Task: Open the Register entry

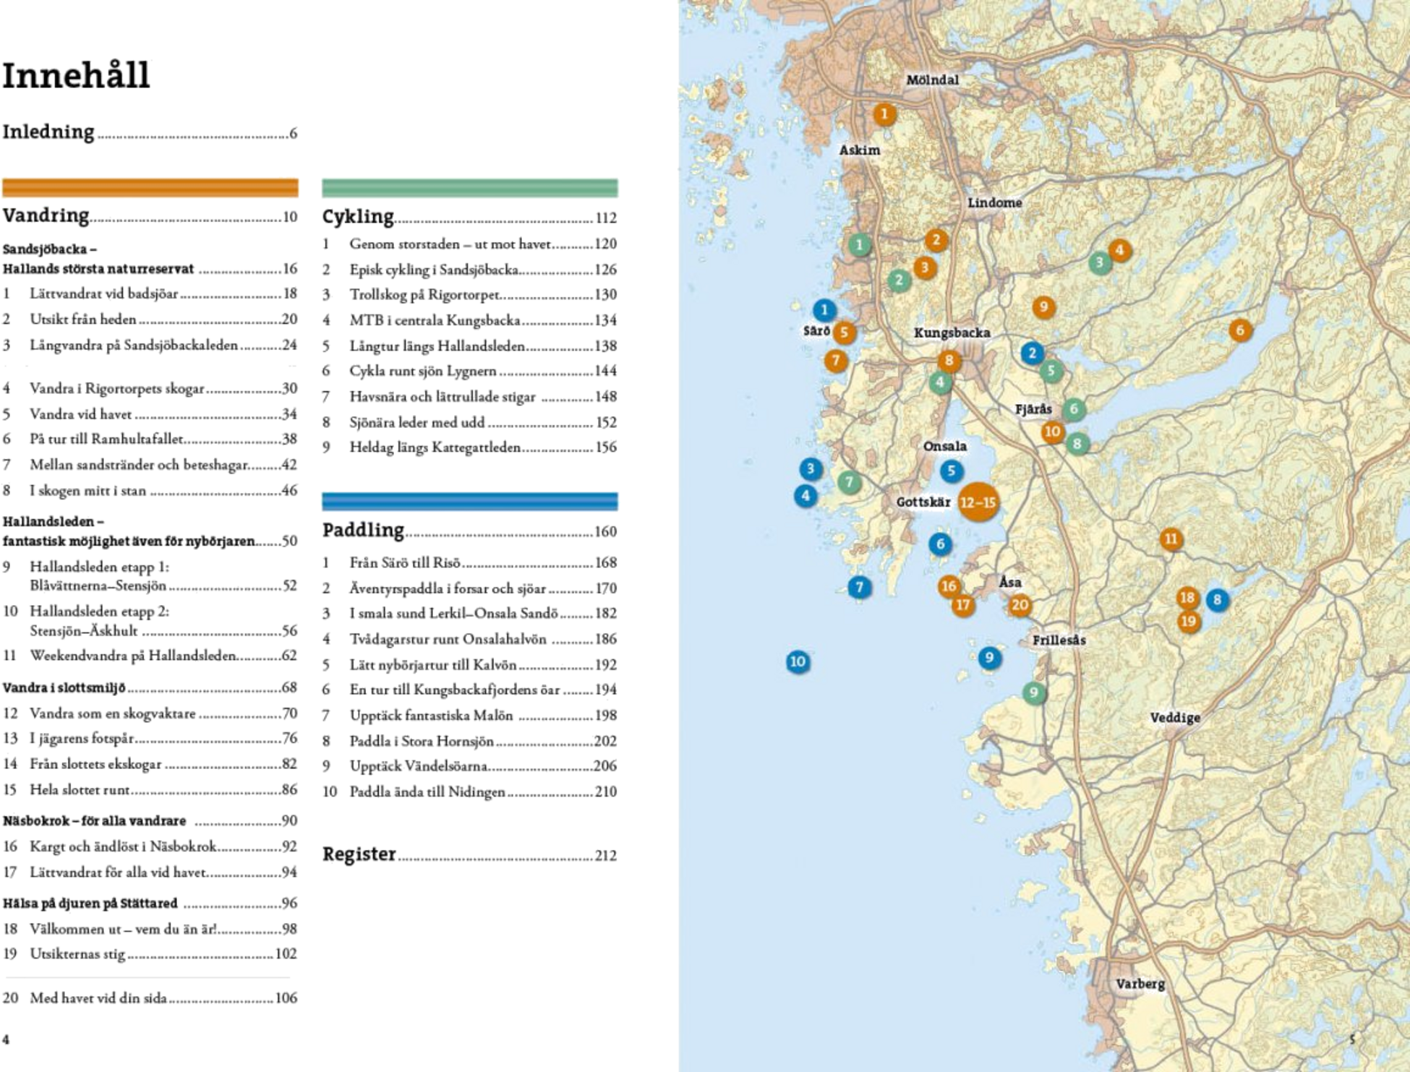Action: point(359,854)
